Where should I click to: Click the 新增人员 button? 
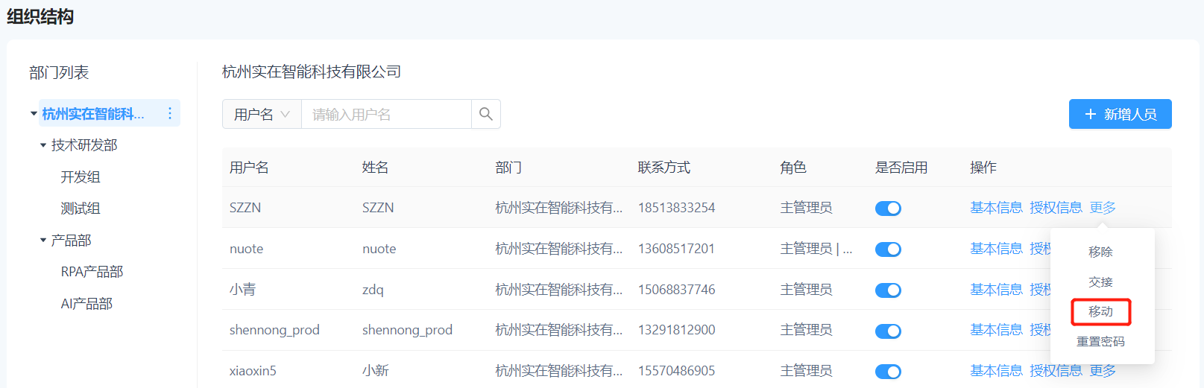tap(1120, 114)
